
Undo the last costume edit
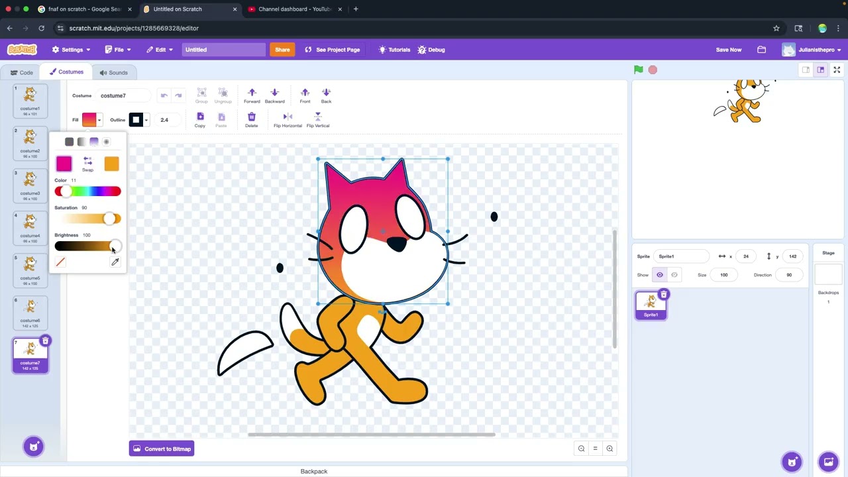164,95
